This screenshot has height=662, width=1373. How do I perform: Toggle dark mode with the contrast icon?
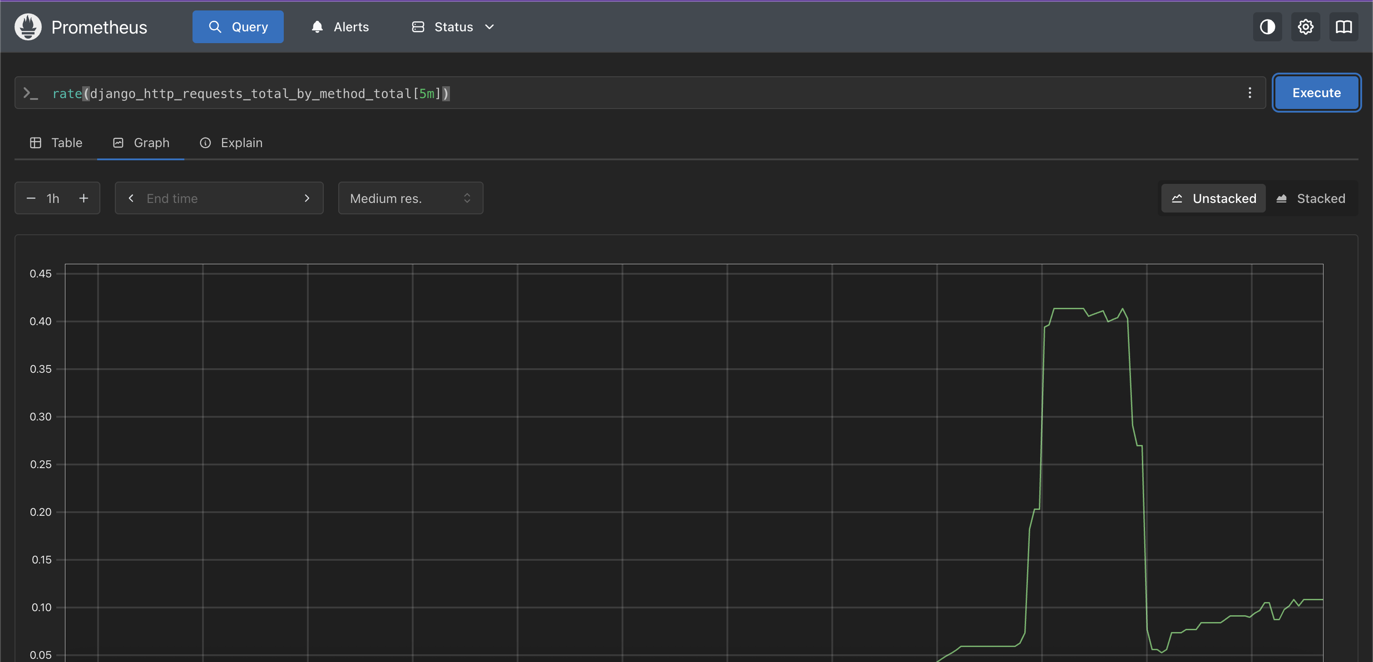coord(1267,27)
